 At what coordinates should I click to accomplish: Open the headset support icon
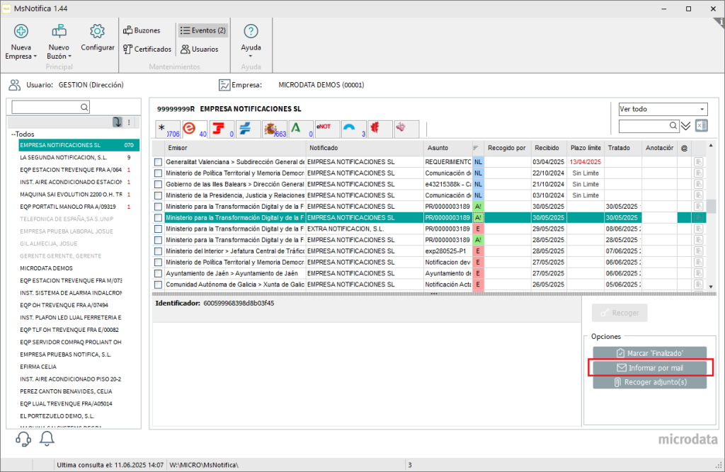23,439
